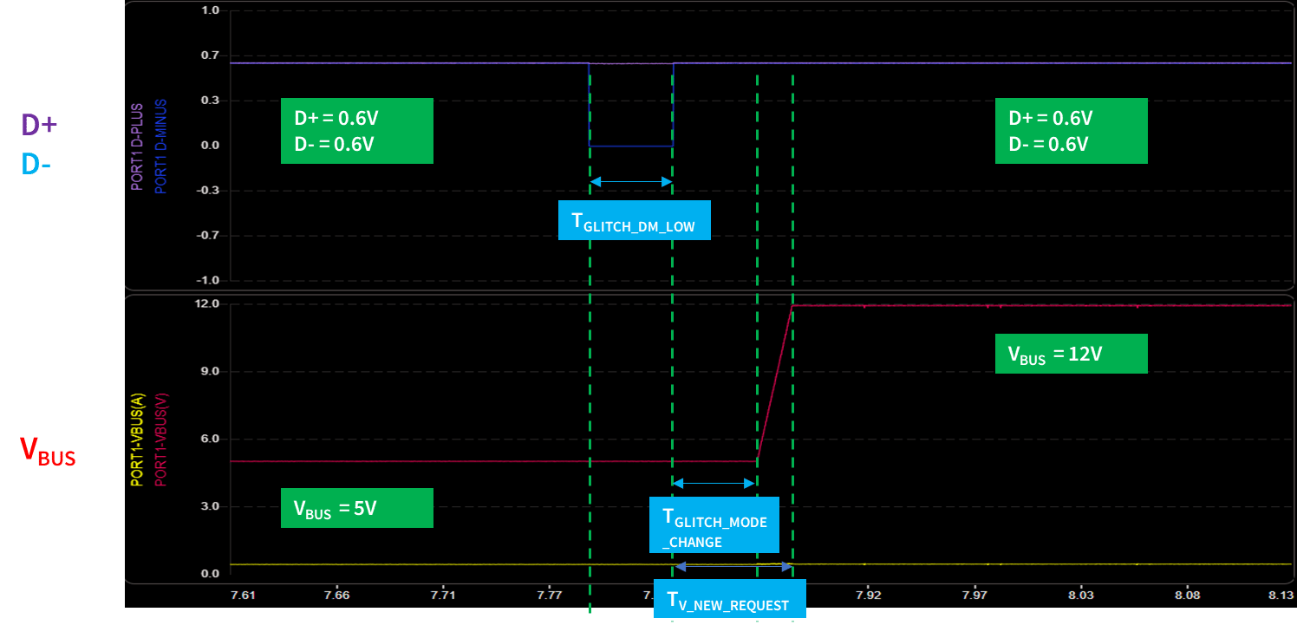Toggle visibility of the D+ = 0.6V annotation

[356, 131]
